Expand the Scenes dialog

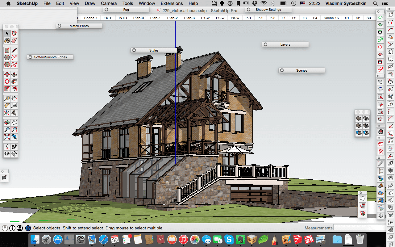281,70
